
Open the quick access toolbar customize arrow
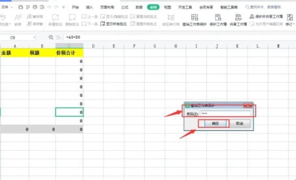63,7
